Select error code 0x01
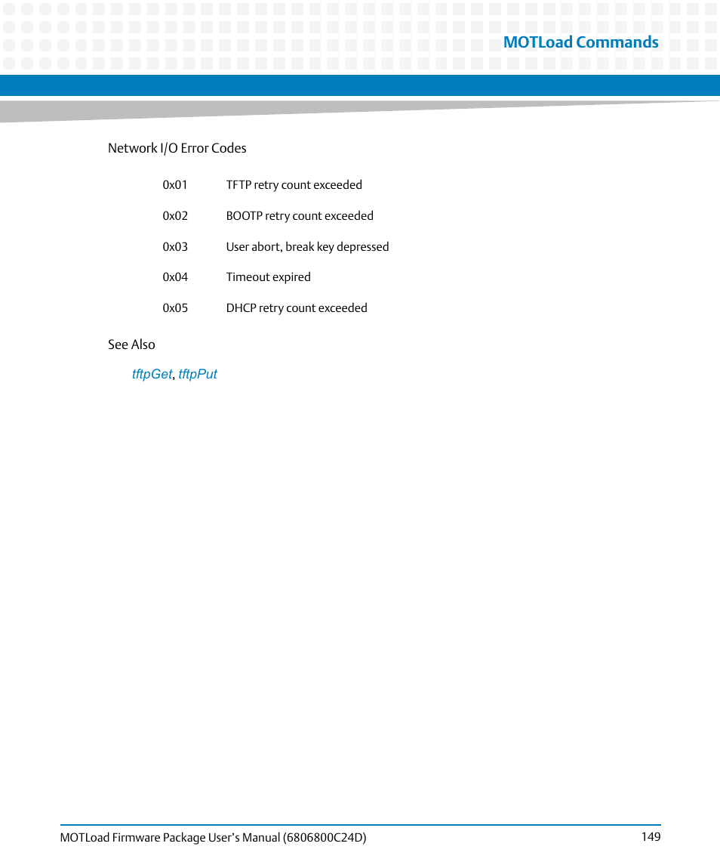This screenshot has height=865, width=720. click(175, 185)
